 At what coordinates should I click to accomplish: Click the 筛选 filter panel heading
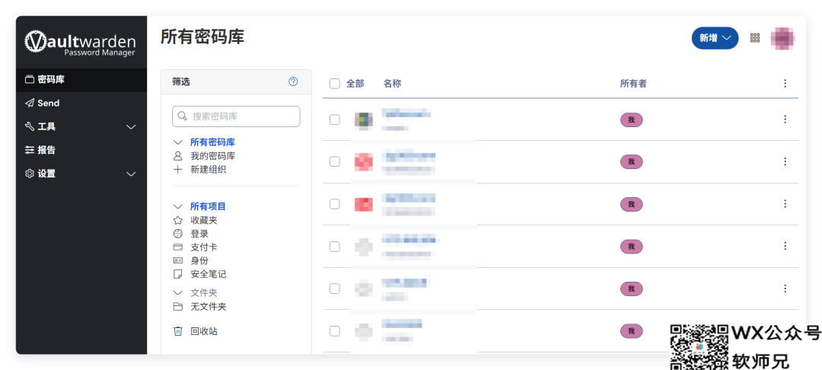click(181, 81)
